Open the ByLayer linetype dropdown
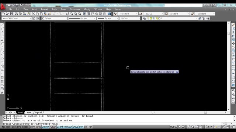 82,18
